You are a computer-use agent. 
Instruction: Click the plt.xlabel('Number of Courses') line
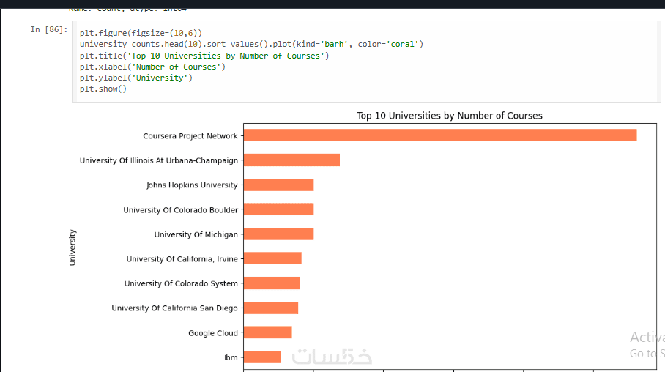click(152, 67)
